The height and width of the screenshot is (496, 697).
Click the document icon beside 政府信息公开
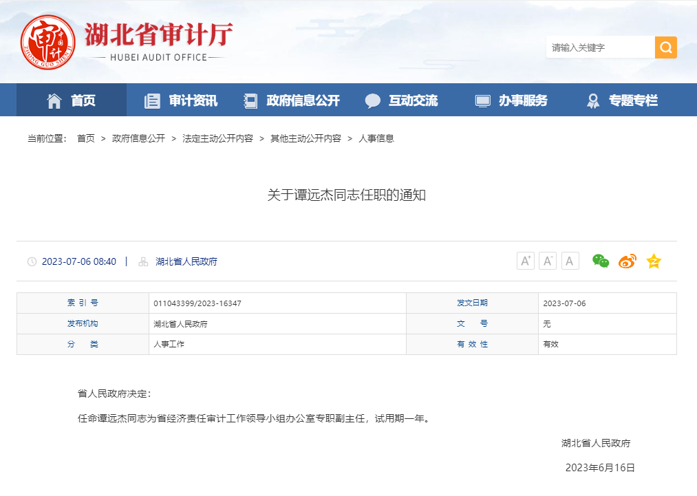(x=249, y=100)
